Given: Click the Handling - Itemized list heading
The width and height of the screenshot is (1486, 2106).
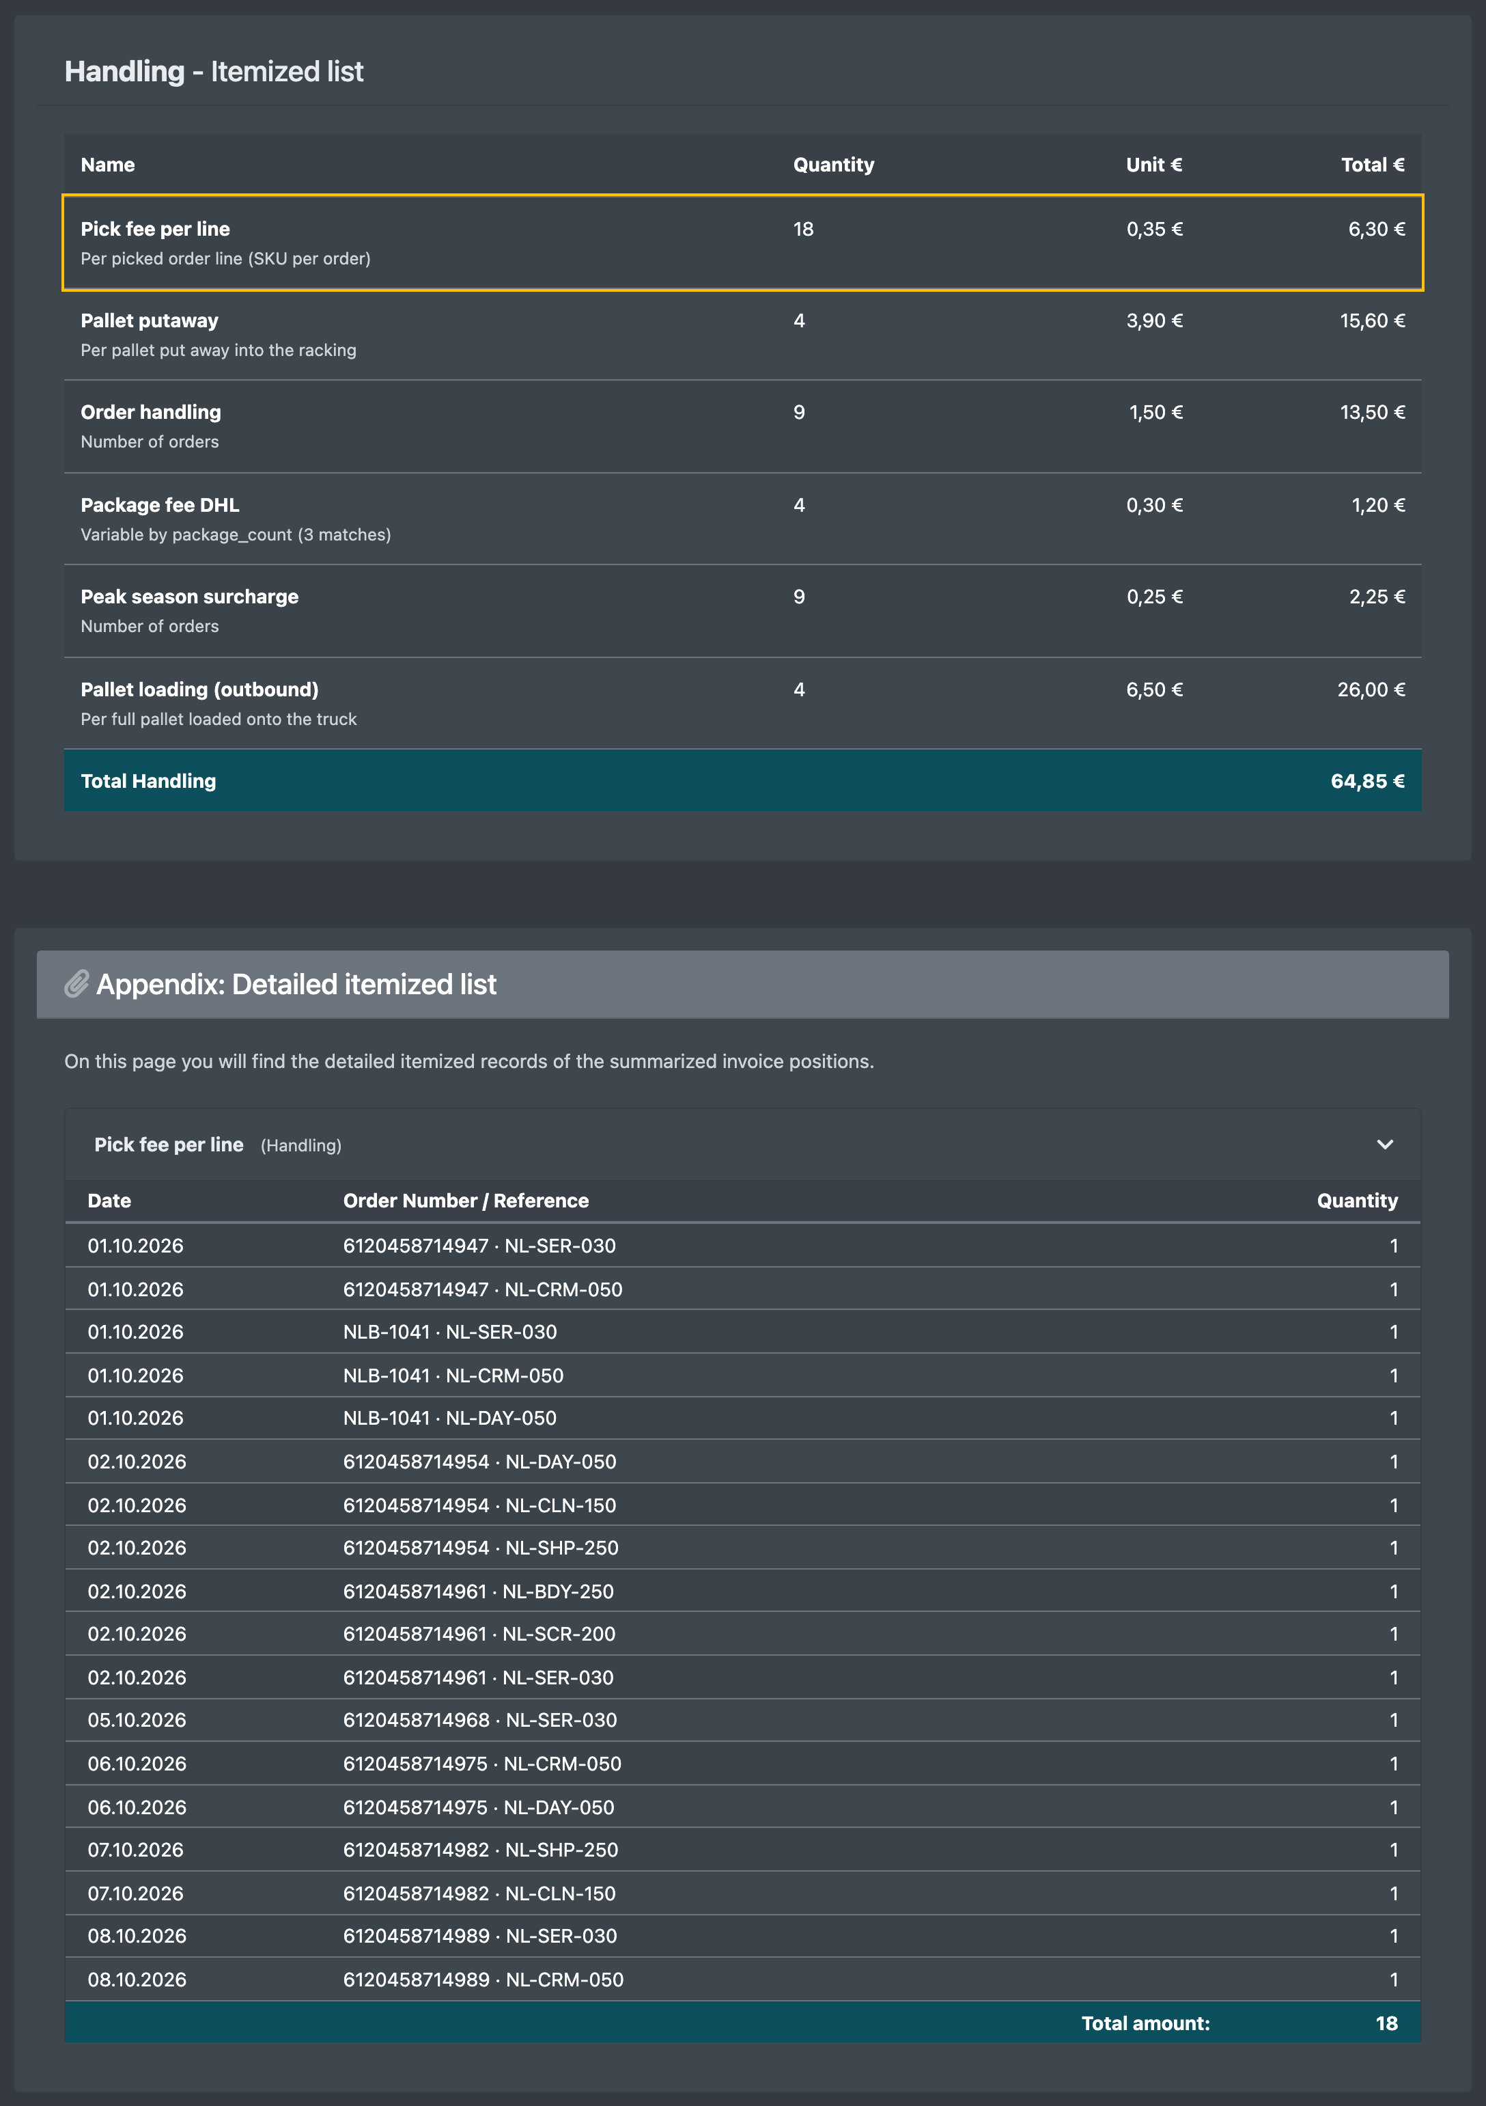Looking at the screenshot, I should [214, 72].
